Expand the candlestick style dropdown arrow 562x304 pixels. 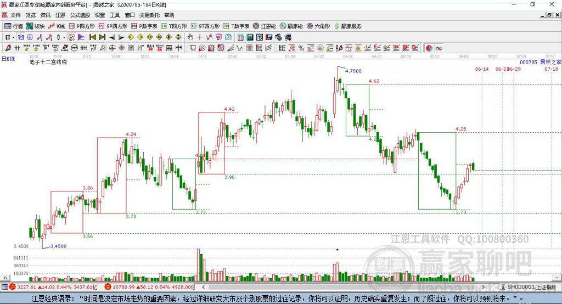(x=64, y=37)
